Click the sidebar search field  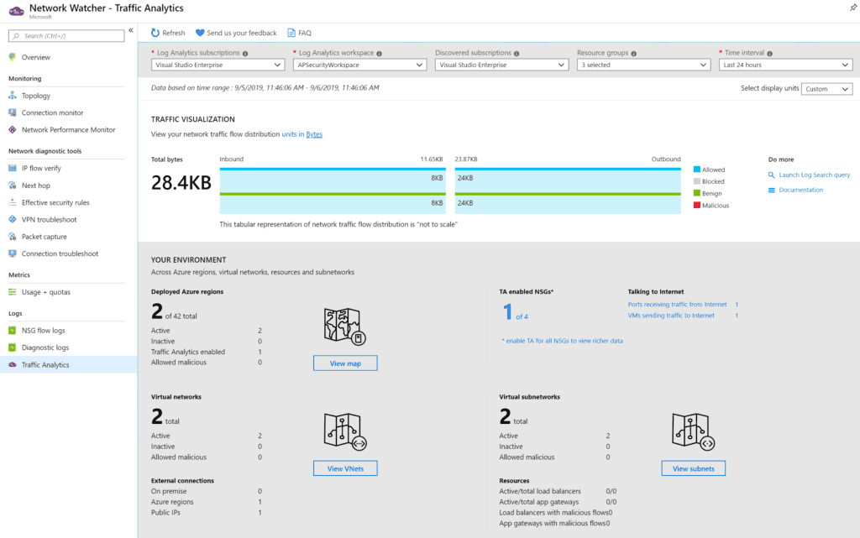click(x=66, y=35)
